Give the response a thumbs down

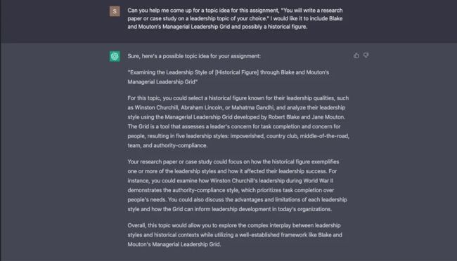[366, 55]
